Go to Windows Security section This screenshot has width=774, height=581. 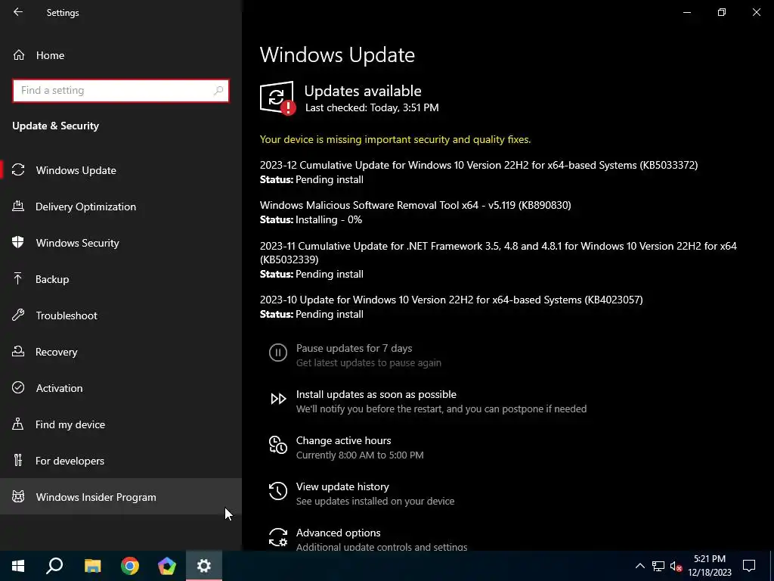[121, 243]
